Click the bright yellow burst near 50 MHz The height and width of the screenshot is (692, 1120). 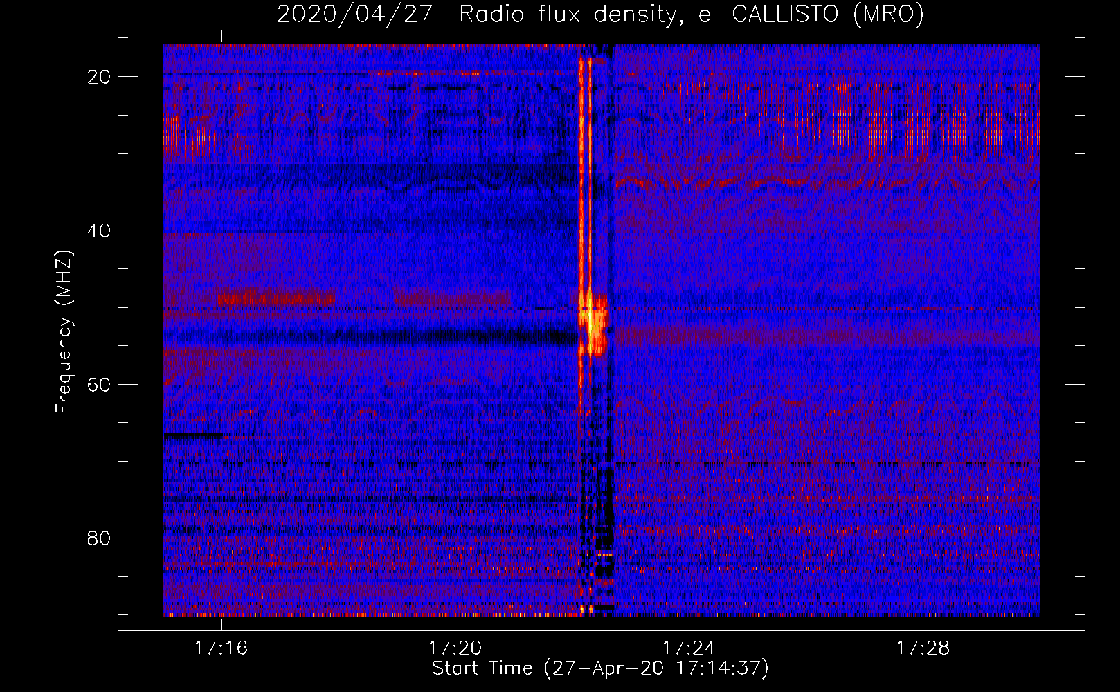(593, 322)
